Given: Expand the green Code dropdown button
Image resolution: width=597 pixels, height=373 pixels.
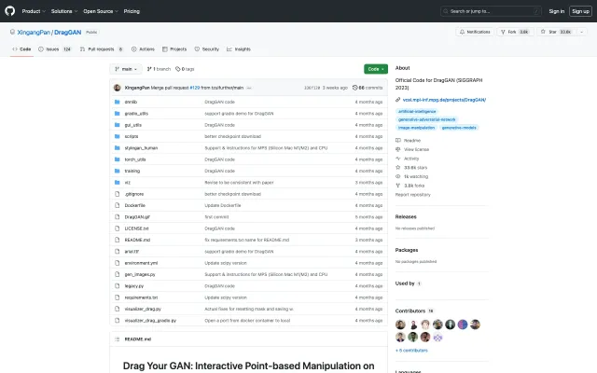Looking at the screenshot, I should [375, 69].
